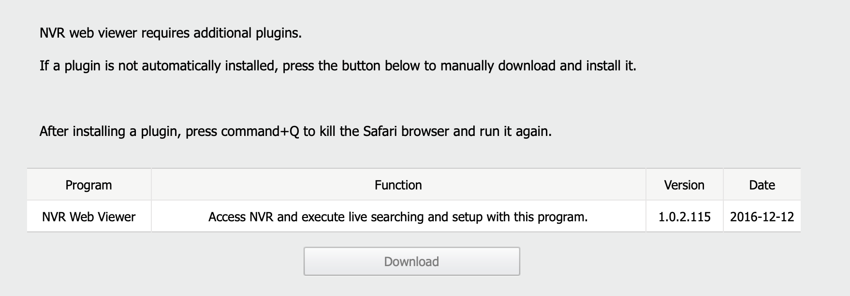This screenshot has height=296, width=850.
Task: Click the "command+Q" shortcut text
Action: (x=260, y=131)
